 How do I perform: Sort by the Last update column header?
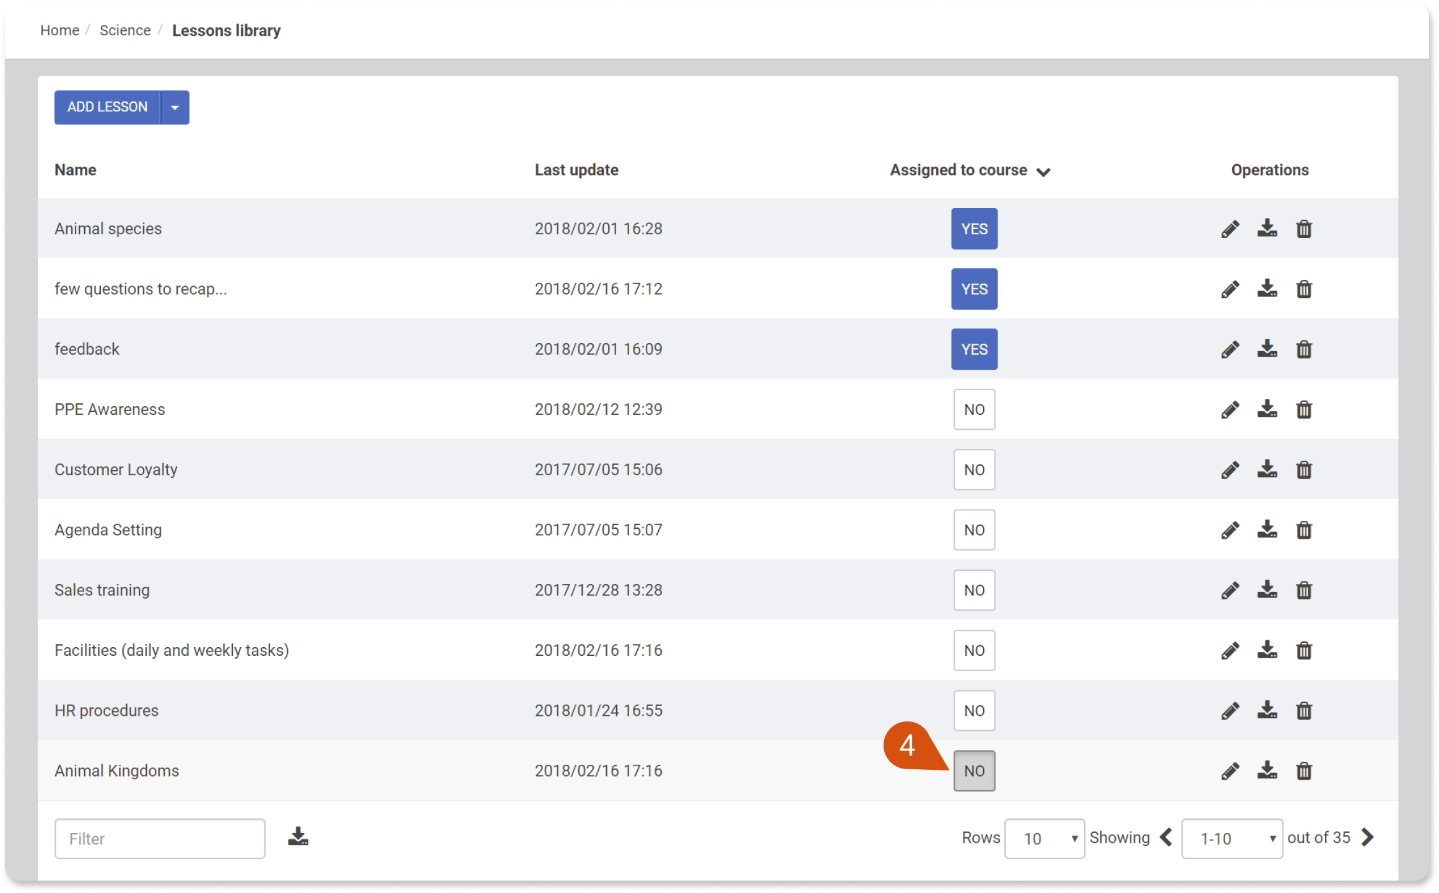pos(576,170)
